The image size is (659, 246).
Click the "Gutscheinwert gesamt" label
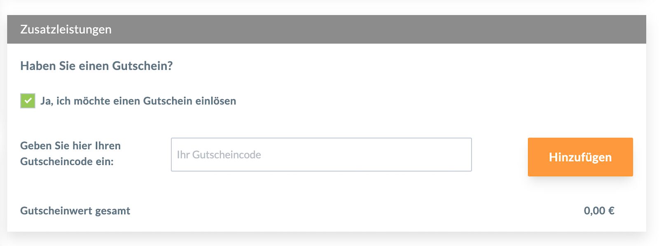click(x=75, y=211)
